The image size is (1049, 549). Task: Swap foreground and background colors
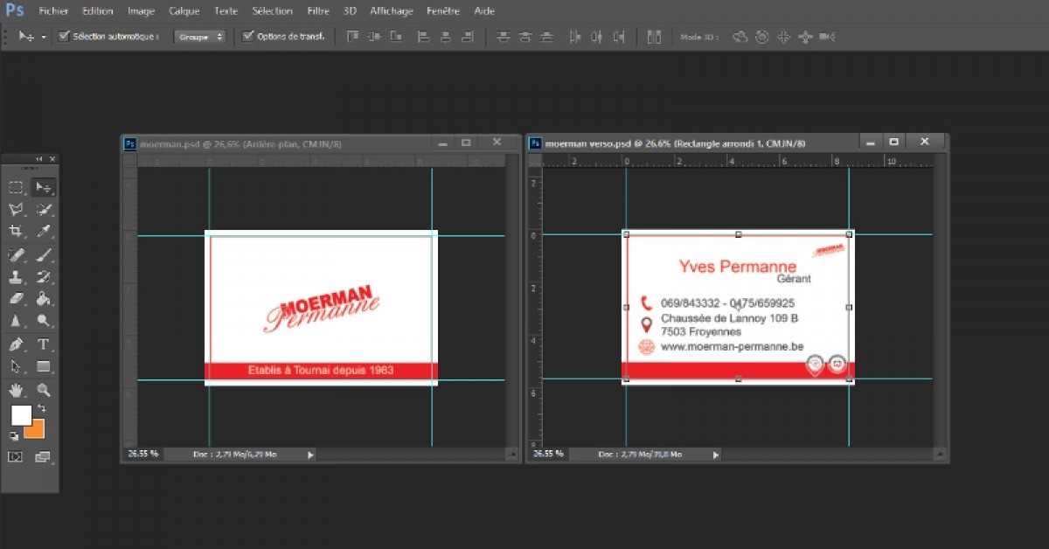click(x=41, y=408)
